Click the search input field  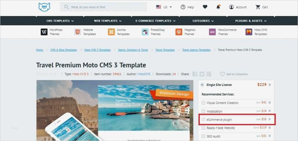coord(103,7)
